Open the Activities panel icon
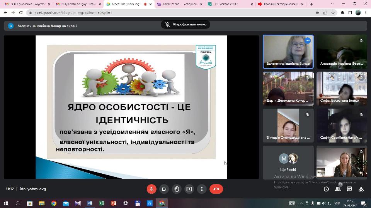The image size is (371, 208). (361, 189)
